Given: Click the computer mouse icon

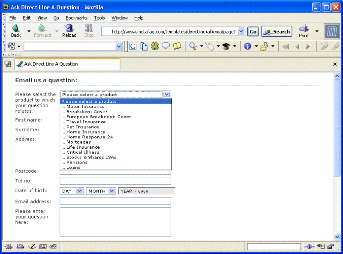Looking at the screenshot, I should [210, 46].
